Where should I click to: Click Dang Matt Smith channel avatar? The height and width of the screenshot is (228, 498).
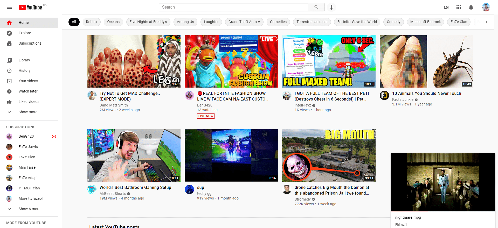click(92, 95)
